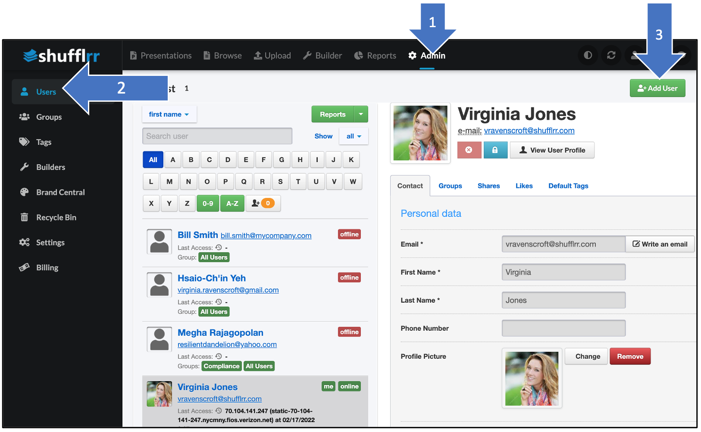
Task: Click the Search user field
Action: point(217,136)
